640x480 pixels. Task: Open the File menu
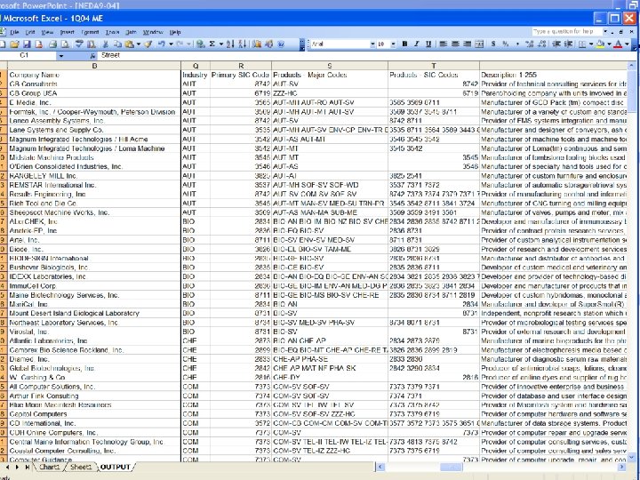[x=15, y=32]
